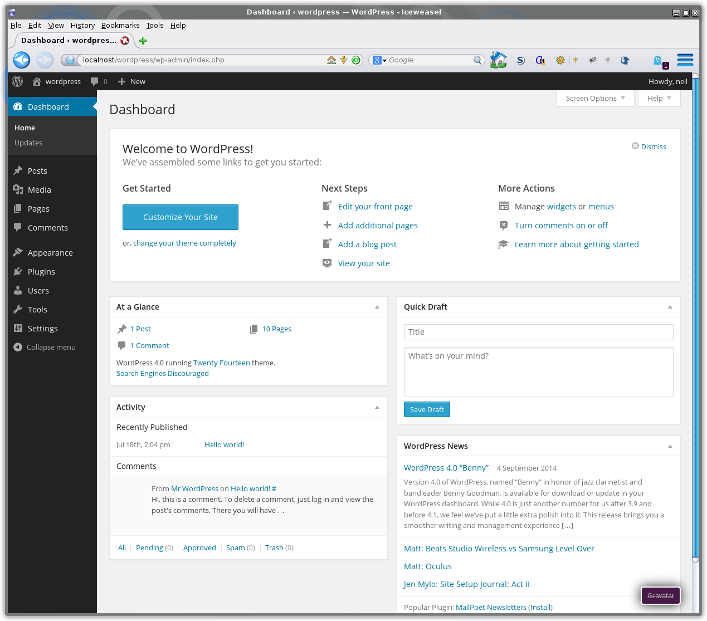Click the orange gear toolbar extension icon
Image resolution: width=707 pixels, height=621 pixels.
[x=560, y=60]
